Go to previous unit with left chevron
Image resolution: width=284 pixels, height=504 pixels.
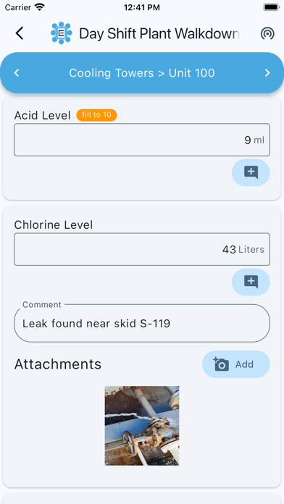(x=17, y=73)
